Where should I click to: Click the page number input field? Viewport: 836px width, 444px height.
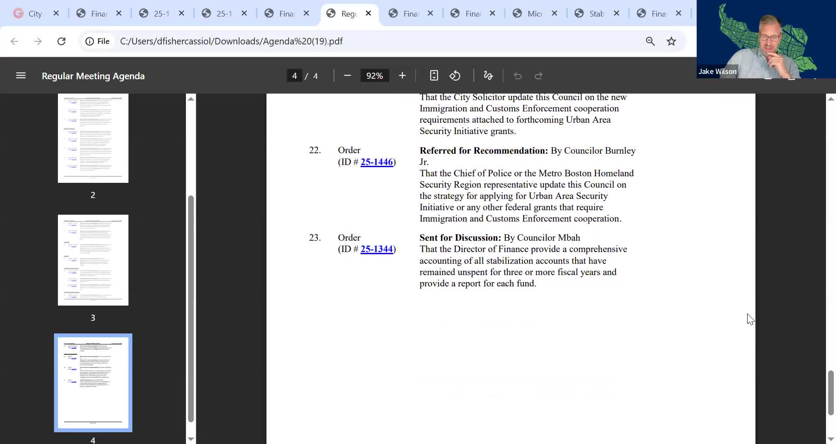tap(295, 76)
